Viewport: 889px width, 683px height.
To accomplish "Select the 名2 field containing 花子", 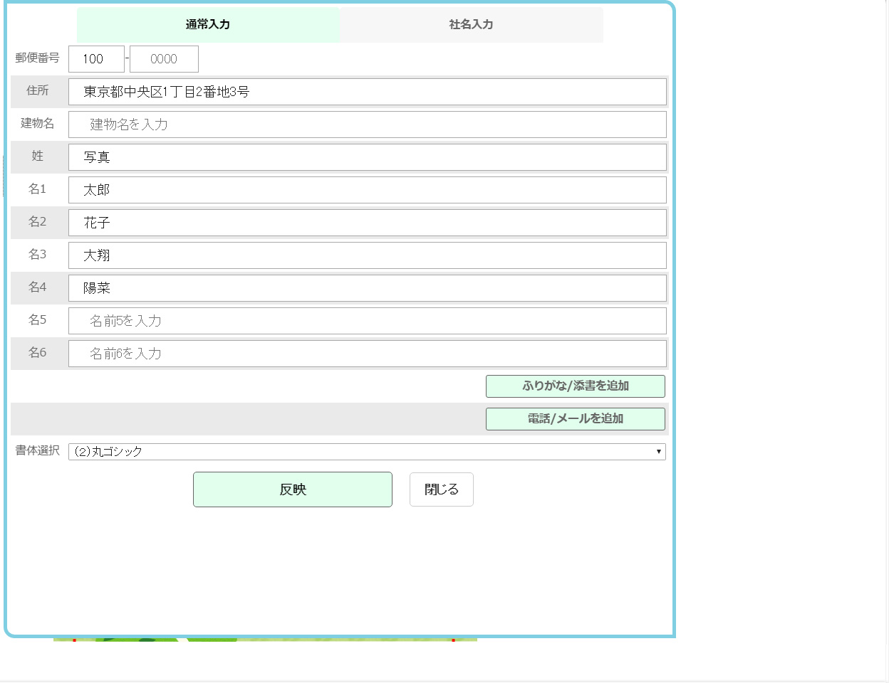I will pos(367,223).
